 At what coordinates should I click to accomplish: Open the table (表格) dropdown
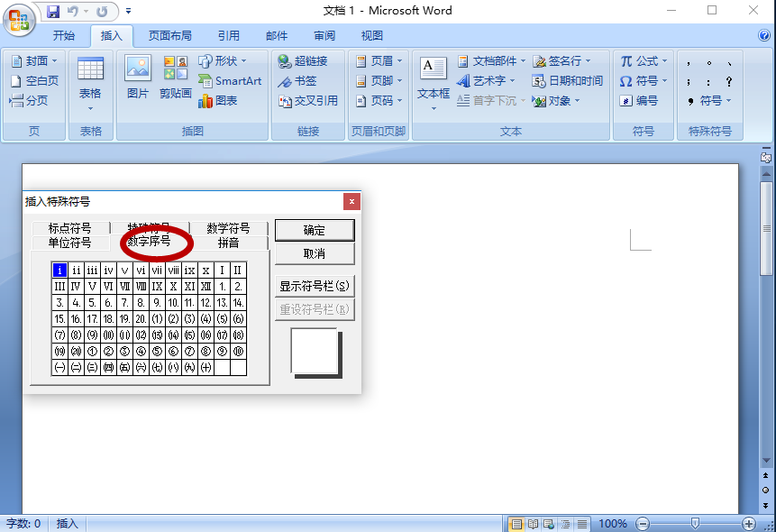tap(90, 84)
